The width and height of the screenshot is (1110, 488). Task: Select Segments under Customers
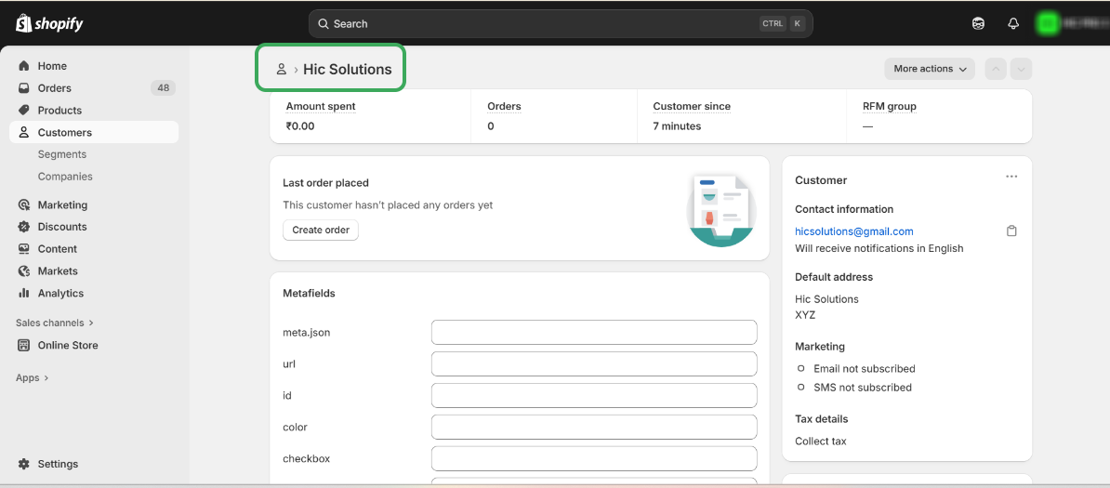click(x=62, y=154)
